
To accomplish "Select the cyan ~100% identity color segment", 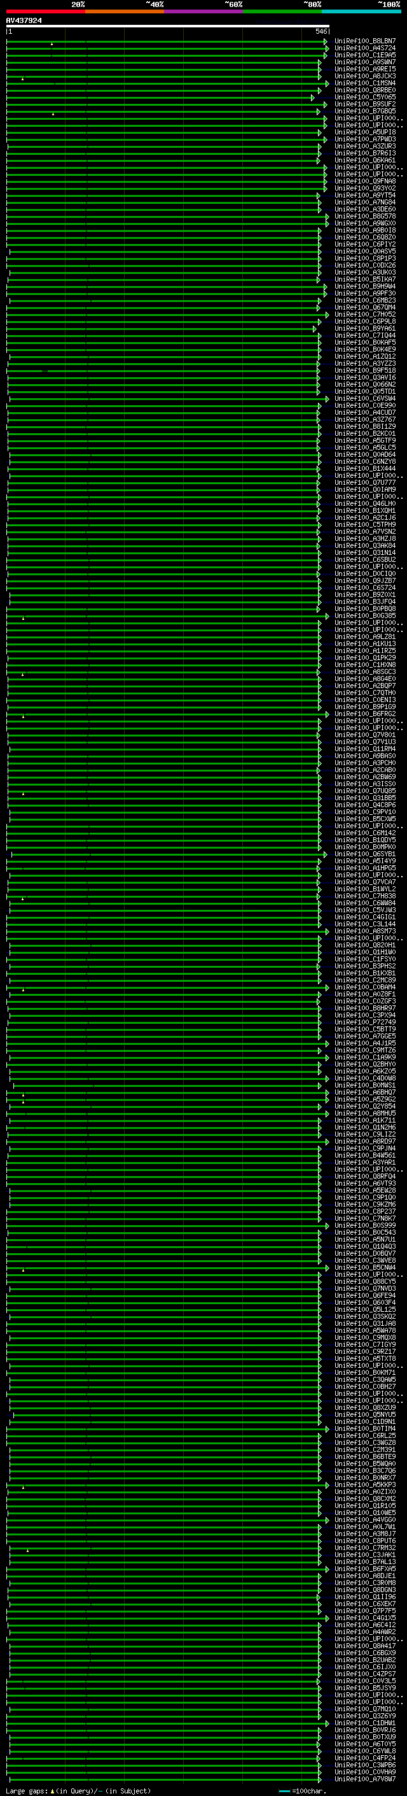I will pos(361,12).
